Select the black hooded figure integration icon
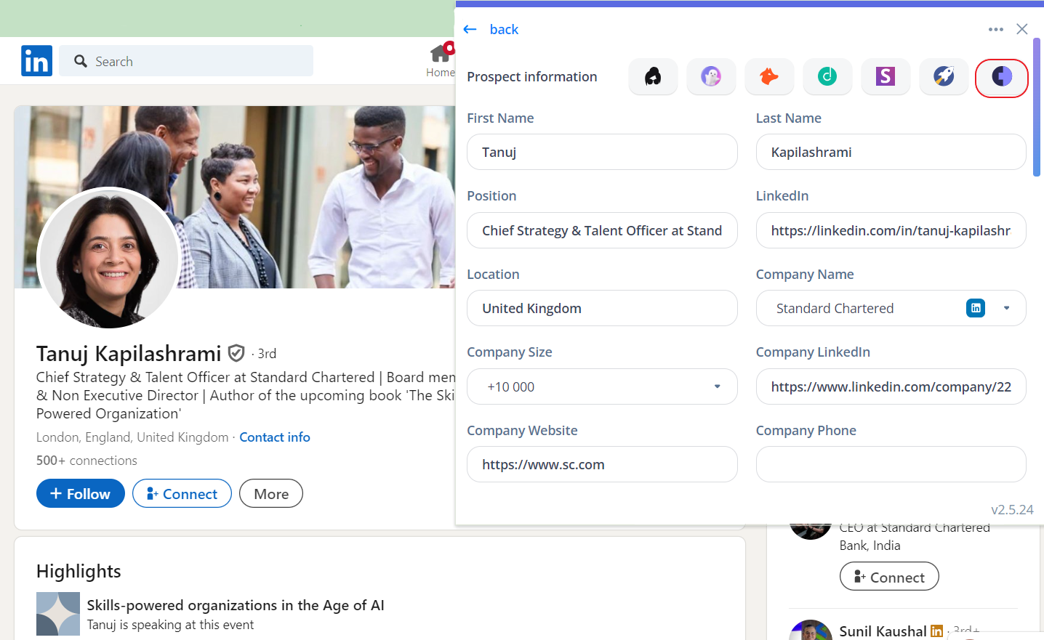This screenshot has width=1044, height=640. (653, 76)
